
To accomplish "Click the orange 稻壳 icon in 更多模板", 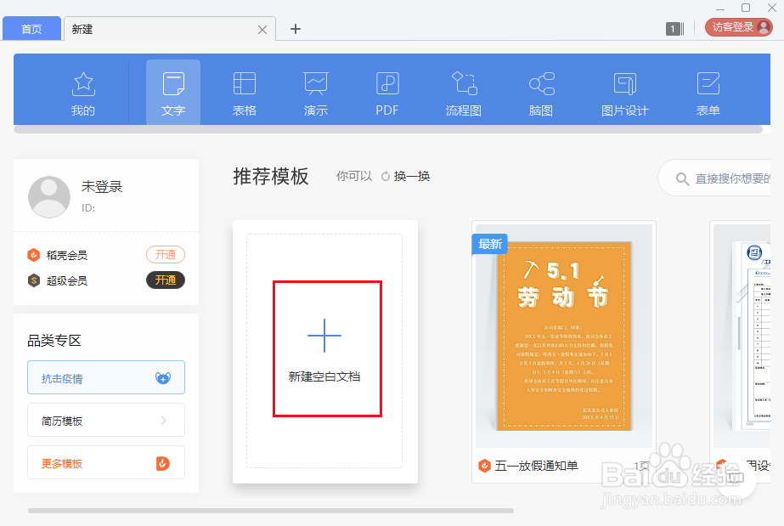I will point(163,463).
